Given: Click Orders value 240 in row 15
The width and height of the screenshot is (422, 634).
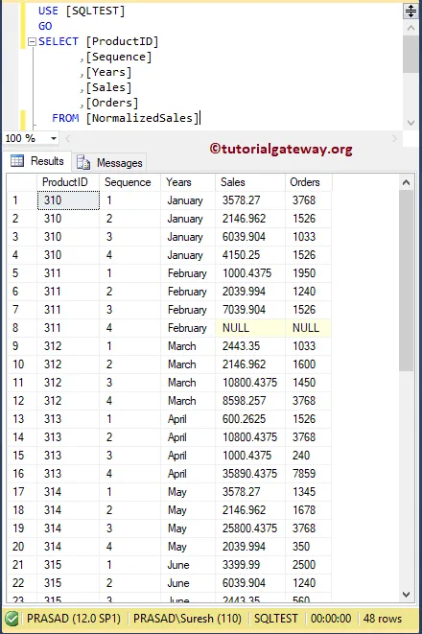Looking at the screenshot, I should pyautogui.click(x=309, y=456).
